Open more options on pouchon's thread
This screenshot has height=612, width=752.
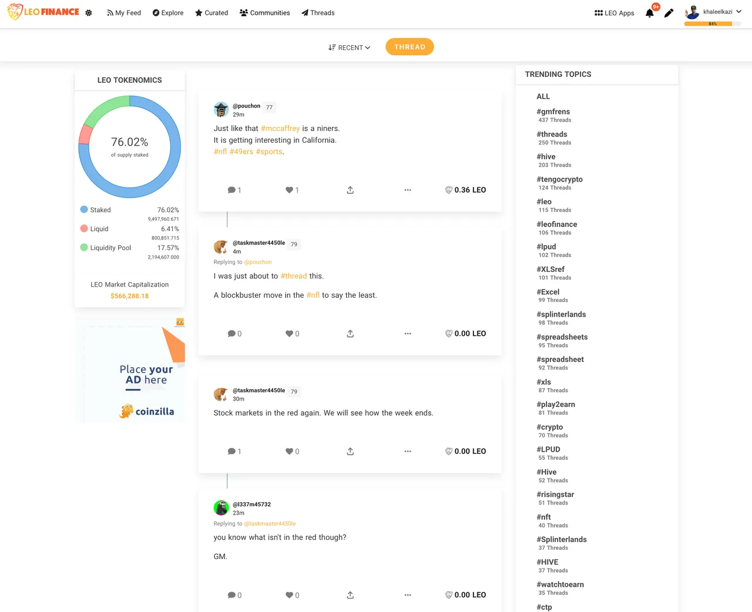pos(408,190)
